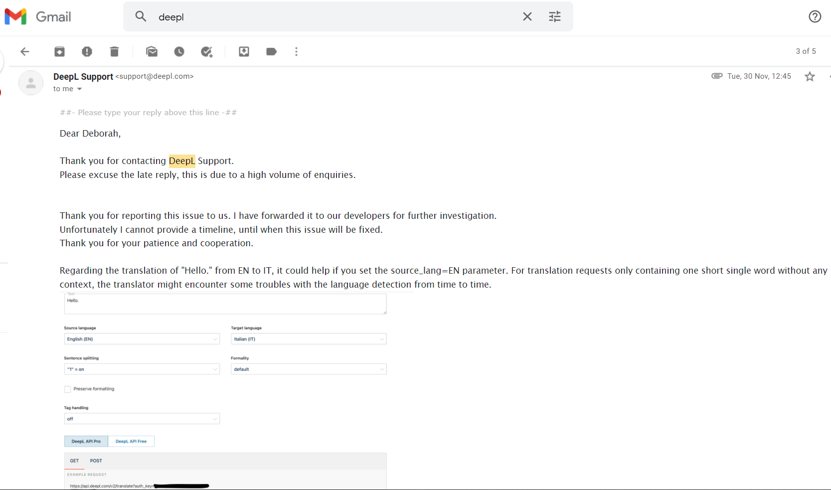
Task: Open the Target language Italian (IT) dropdown
Action: [x=309, y=339]
